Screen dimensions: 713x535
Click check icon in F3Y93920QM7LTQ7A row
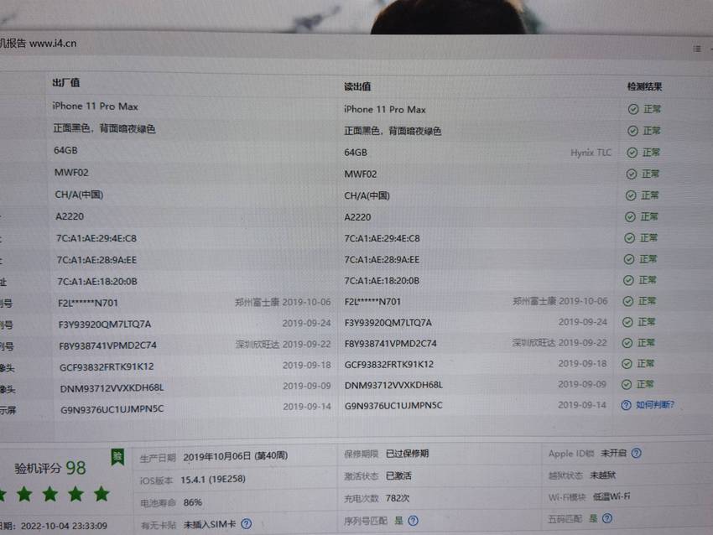[627, 322]
